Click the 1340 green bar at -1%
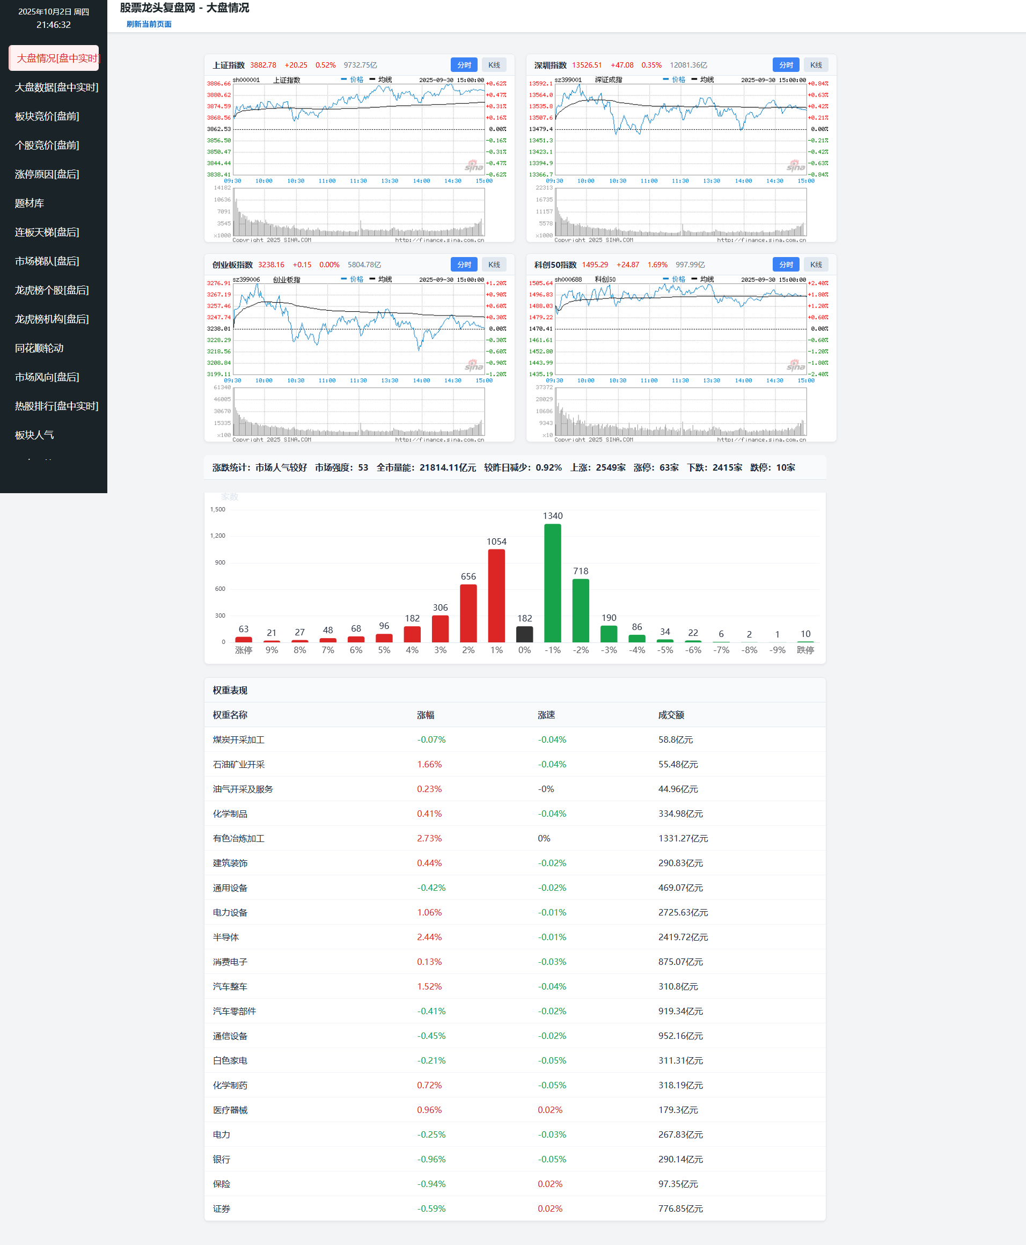Viewport: 1026px width, 1245px height. pyautogui.click(x=552, y=583)
